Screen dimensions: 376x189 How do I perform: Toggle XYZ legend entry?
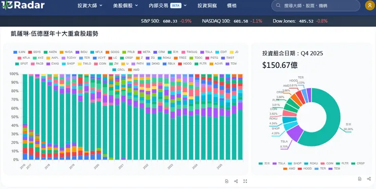[38, 58]
